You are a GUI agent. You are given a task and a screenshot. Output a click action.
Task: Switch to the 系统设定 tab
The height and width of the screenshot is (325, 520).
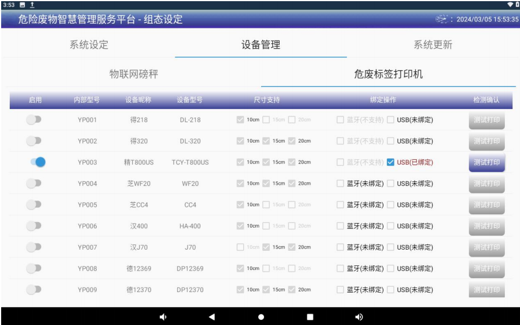pyautogui.click(x=89, y=45)
